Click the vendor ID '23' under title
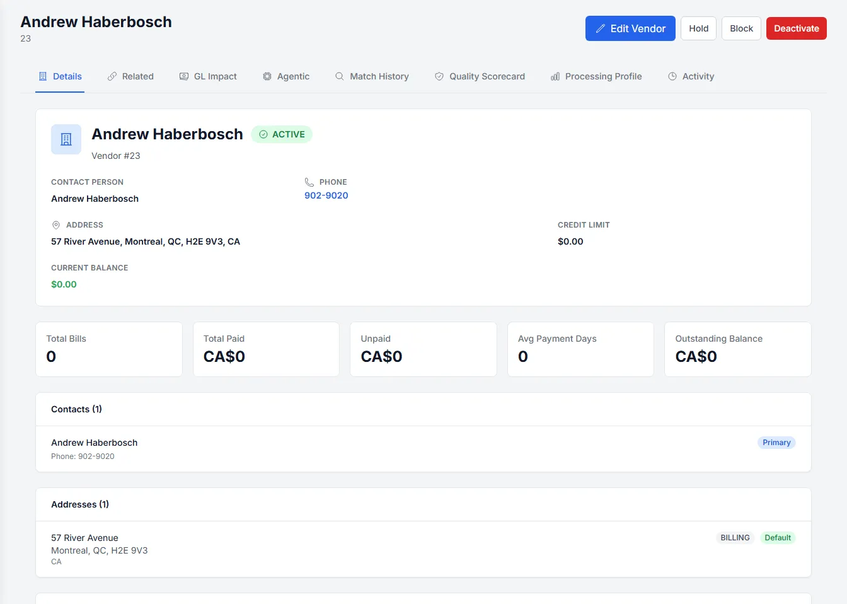Screen dimensions: 847x604 tap(25, 38)
